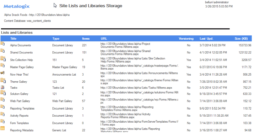This screenshot has height=134, width=254.
Task: Click the Activity Reports library icon
Action: click(x=2, y=114)
